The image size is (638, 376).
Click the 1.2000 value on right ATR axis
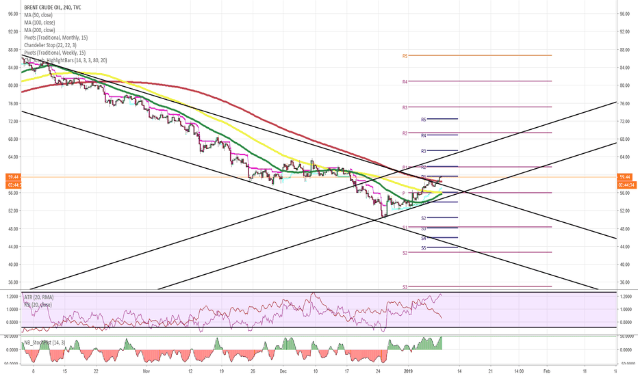pyautogui.click(x=626, y=296)
